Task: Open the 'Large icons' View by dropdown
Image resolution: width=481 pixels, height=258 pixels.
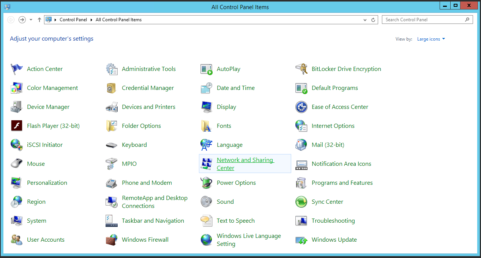Action: (431, 39)
